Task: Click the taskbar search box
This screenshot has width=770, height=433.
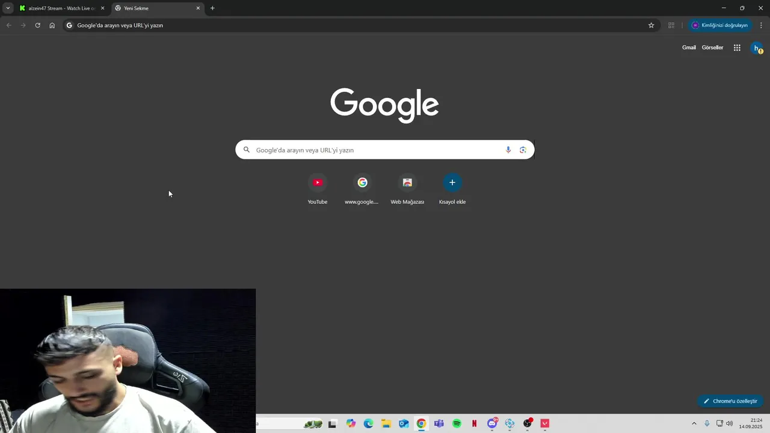Action: point(289,423)
